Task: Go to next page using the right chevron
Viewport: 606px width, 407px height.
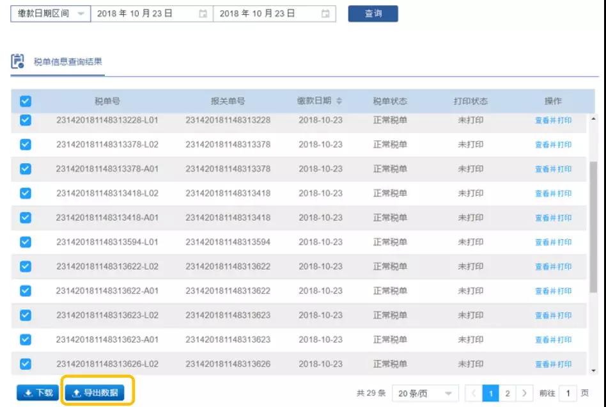Action: (x=524, y=393)
